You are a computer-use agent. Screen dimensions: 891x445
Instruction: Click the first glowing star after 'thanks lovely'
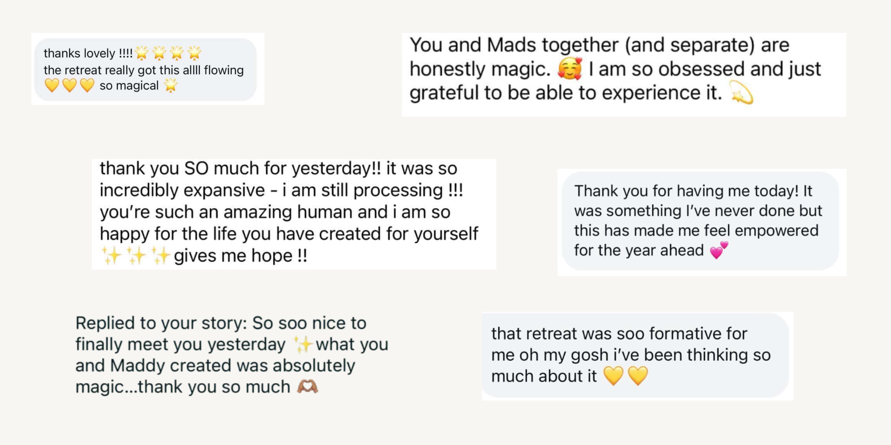tap(141, 53)
